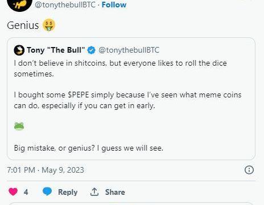Viewport: 264px width, 205px height.
Task: Open the tweet info circle icon
Action: point(249,170)
